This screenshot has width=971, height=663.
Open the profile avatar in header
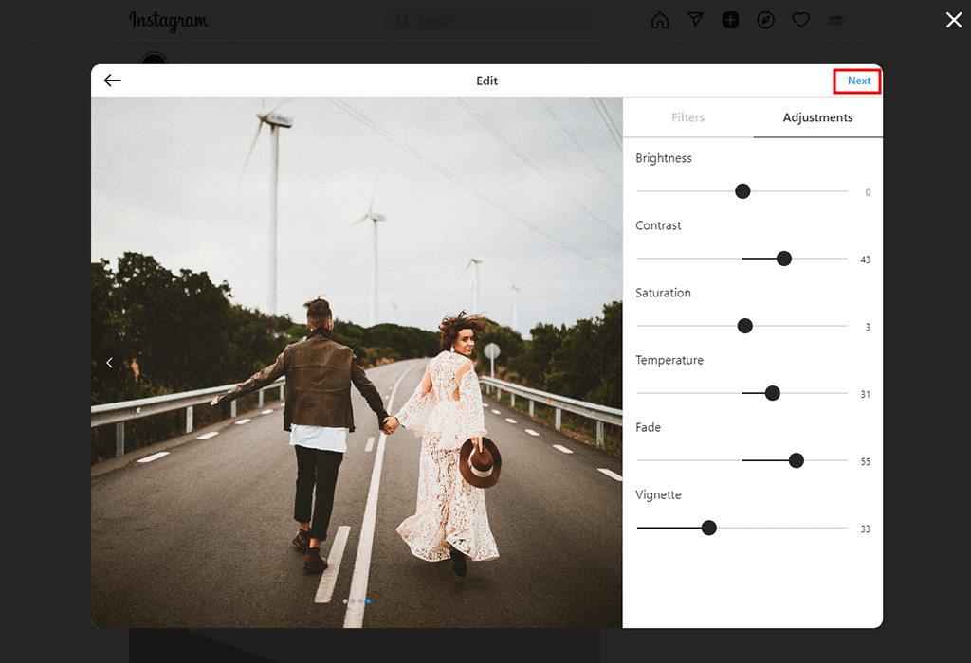pyautogui.click(x=836, y=21)
